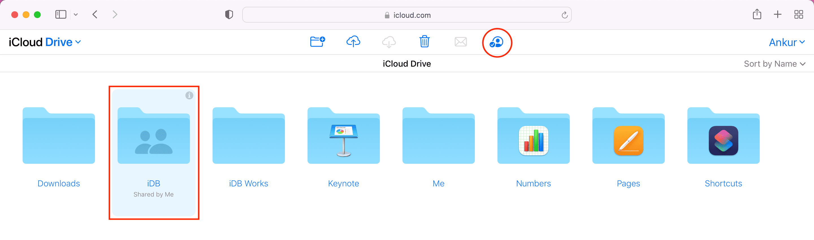Viewport: 814px width, 240px height.
Task: Click the iDB Works label
Action: click(x=249, y=184)
